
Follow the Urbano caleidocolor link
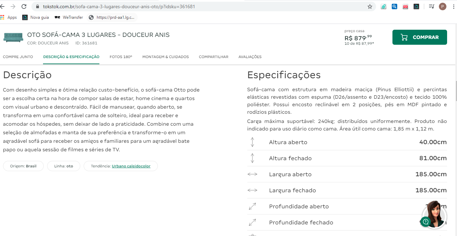(x=131, y=166)
